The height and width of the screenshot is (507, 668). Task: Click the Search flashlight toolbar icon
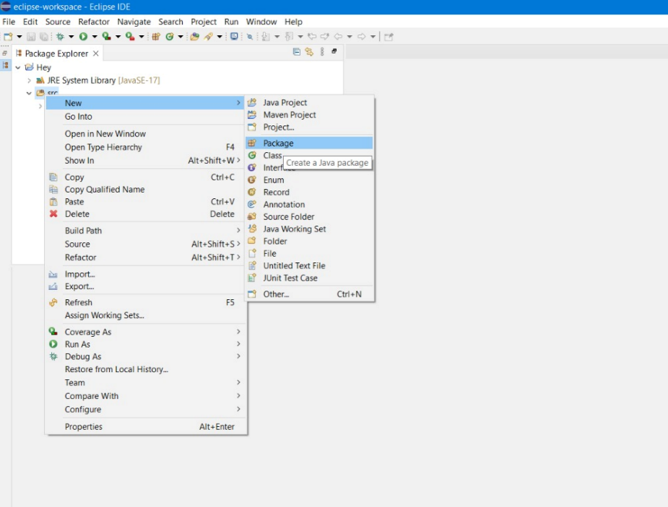point(208,37)
